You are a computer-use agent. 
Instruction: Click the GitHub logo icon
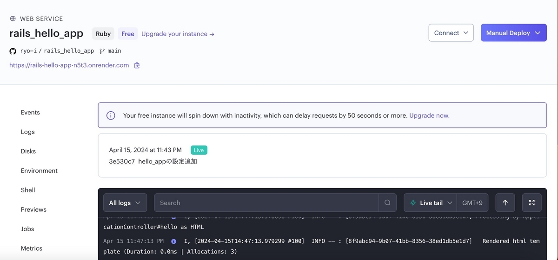[13, 51]
